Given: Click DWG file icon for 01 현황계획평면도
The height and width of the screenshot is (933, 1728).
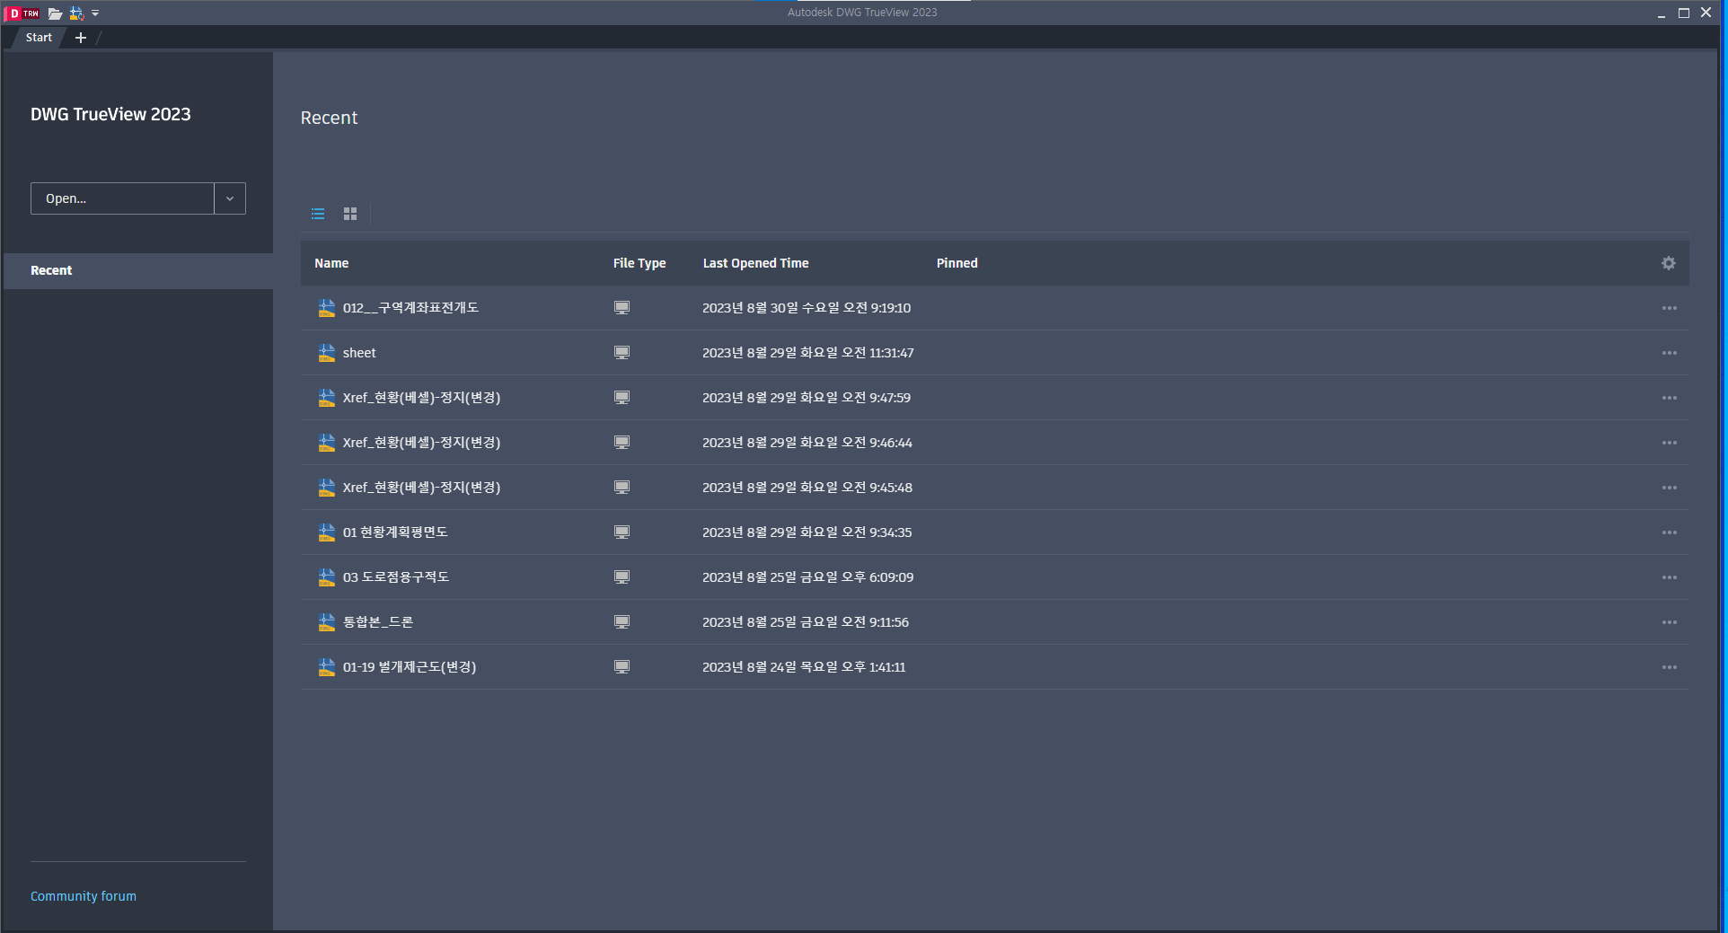Looking at the screenshot, I should [x=327, y=533].
